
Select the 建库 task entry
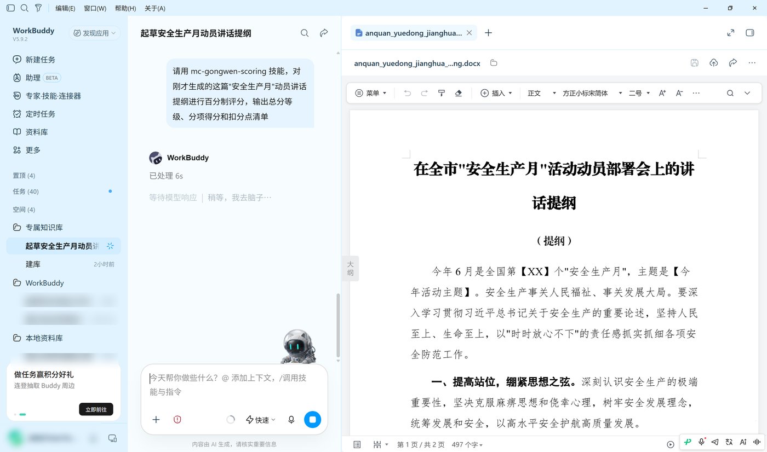coord(64,264)
